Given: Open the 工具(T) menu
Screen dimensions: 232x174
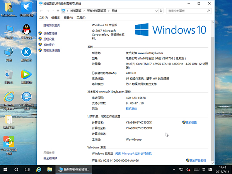Looking at the screenshot, I should [x=81, y=18].
